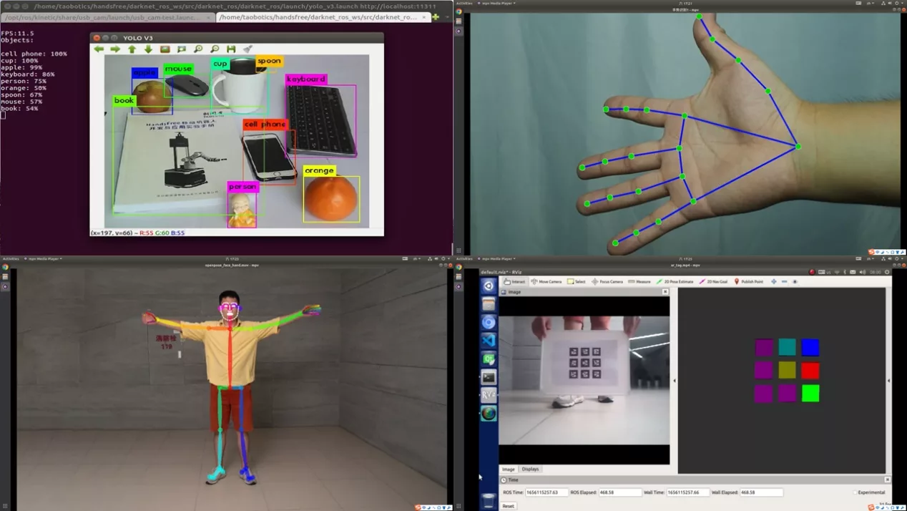The image size is (907, 511).
Task: Click the teal AR tag square in RViz
Action: pos(788,347)
